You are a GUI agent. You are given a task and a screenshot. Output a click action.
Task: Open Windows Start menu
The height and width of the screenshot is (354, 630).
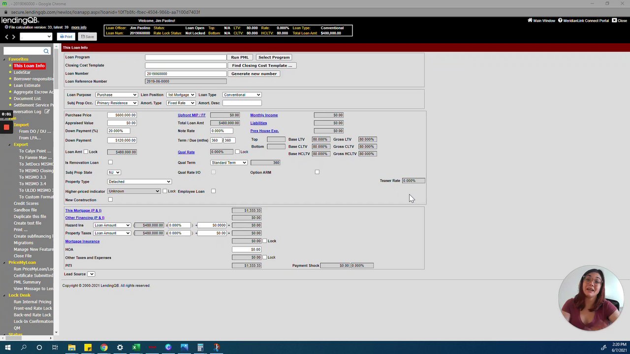pos(7,348)
